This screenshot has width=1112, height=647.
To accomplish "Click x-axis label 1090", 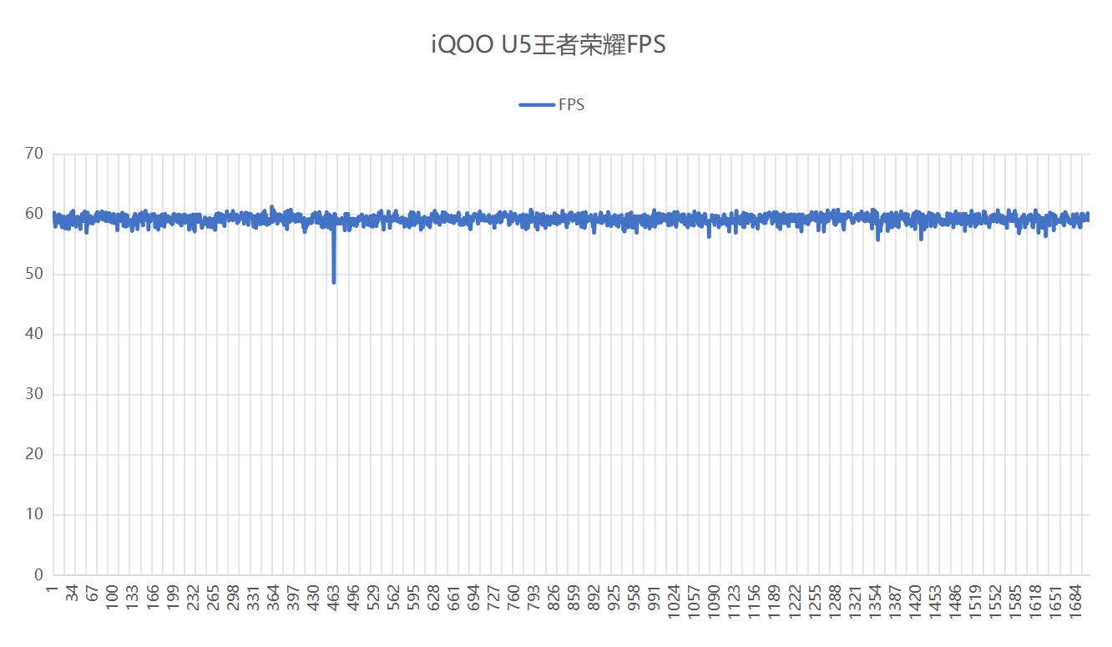I will pos(716,601).
